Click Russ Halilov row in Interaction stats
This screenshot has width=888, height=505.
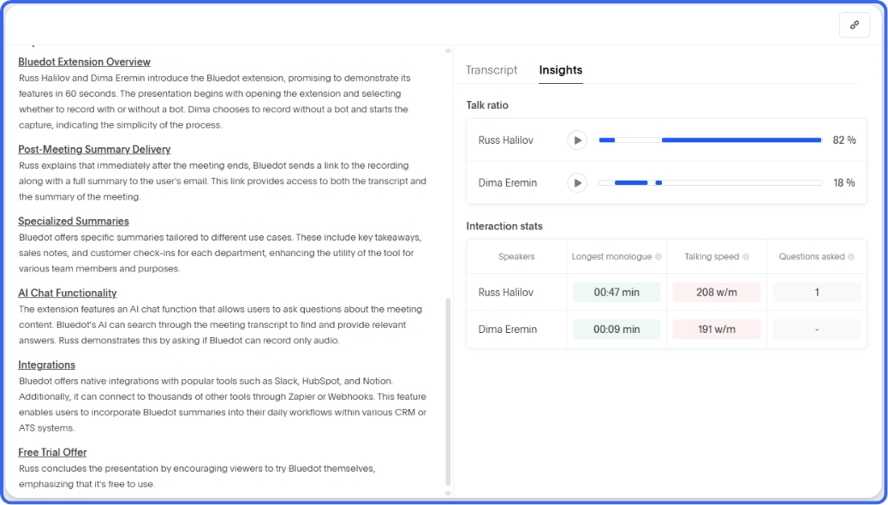pyautogui.click(x=666, y=292)
